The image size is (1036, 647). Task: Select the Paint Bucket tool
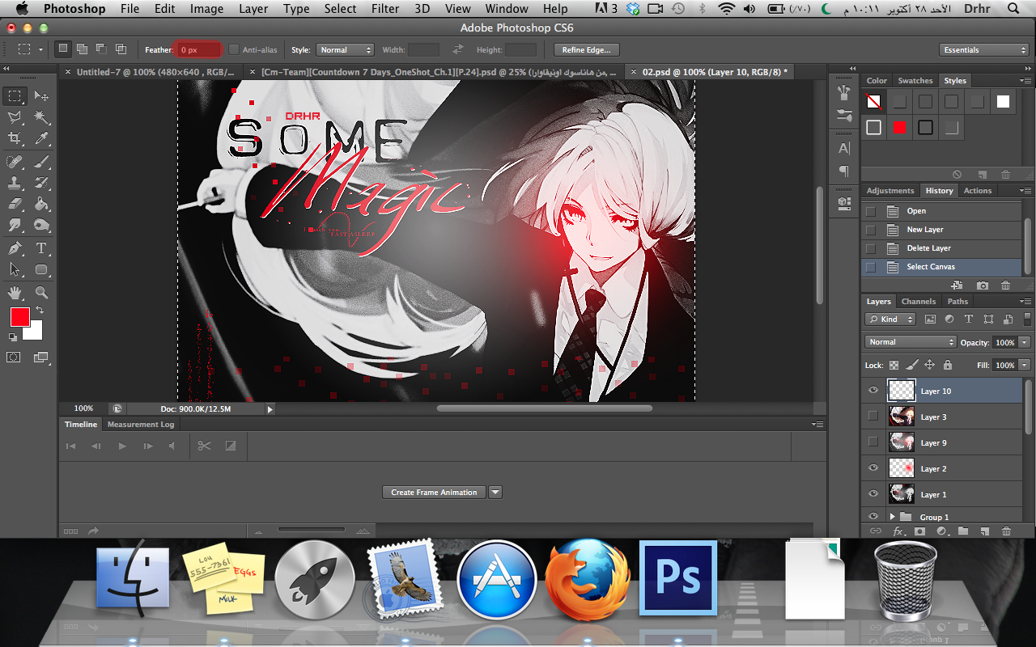[42, 204]
